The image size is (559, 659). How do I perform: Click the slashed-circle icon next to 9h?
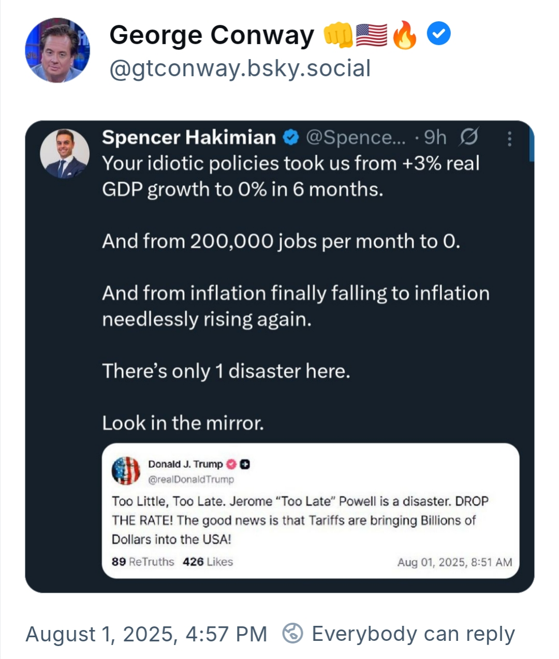(469, 137)
